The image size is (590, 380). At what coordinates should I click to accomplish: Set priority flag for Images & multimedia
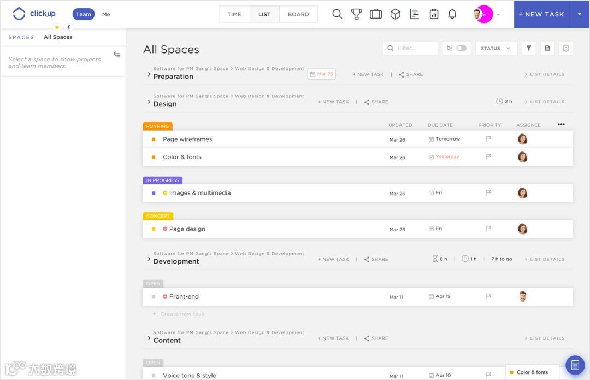pyautogui.click(x=488, y=193)
